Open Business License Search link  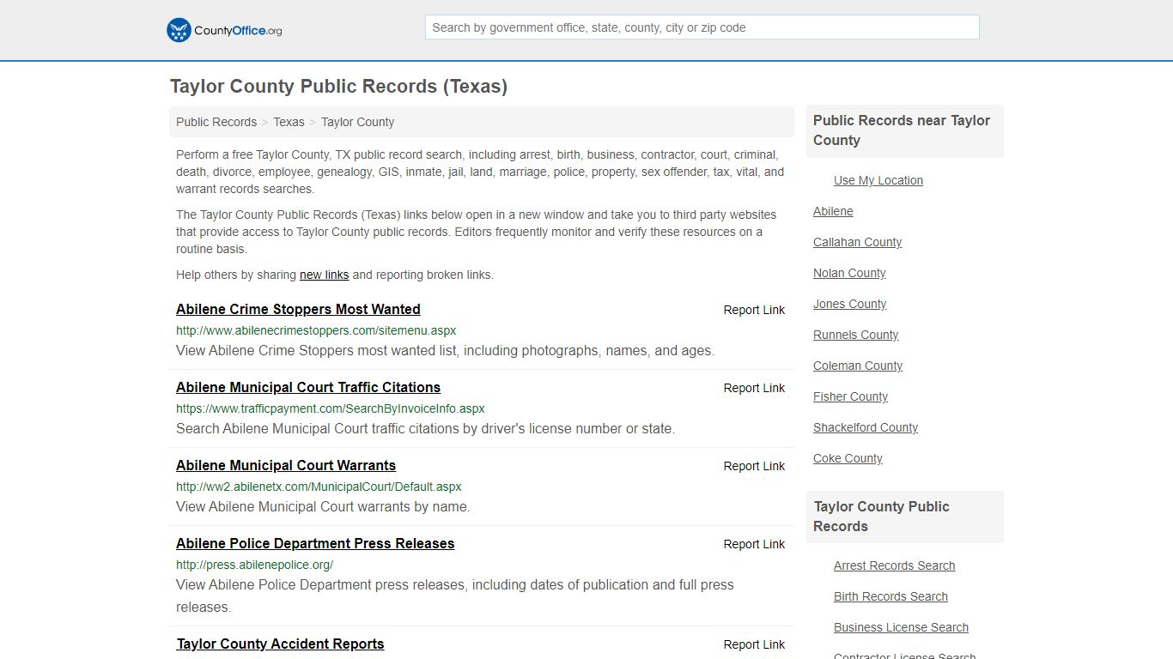901,627
